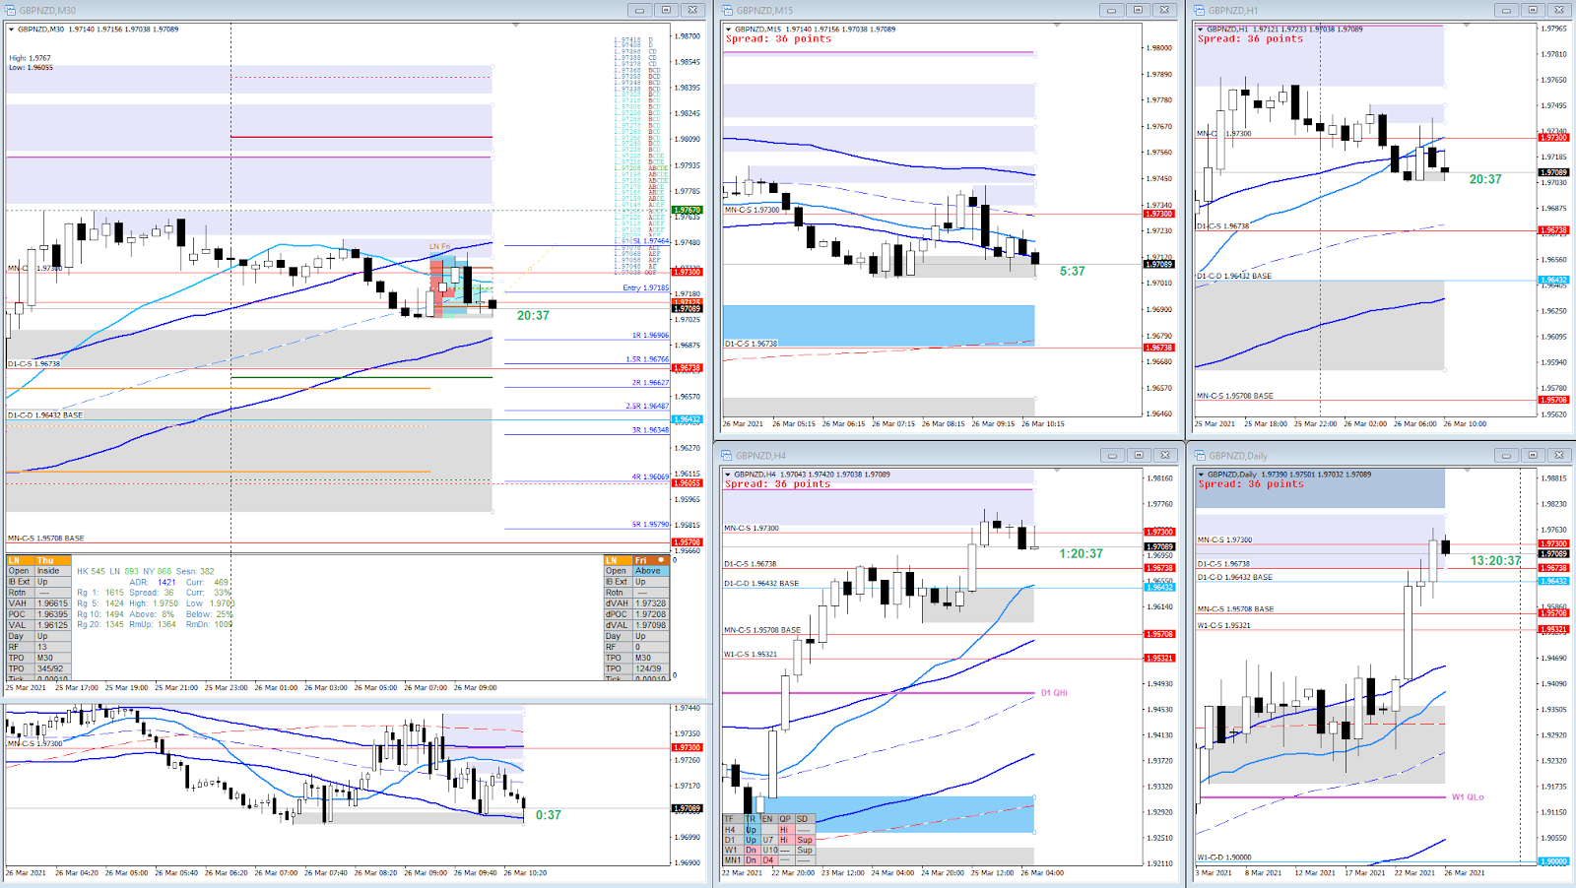Toggle the Fri column header in LN panel
Image resolution: width=1576 pixels, height=888 pixels.
(641, 560)
